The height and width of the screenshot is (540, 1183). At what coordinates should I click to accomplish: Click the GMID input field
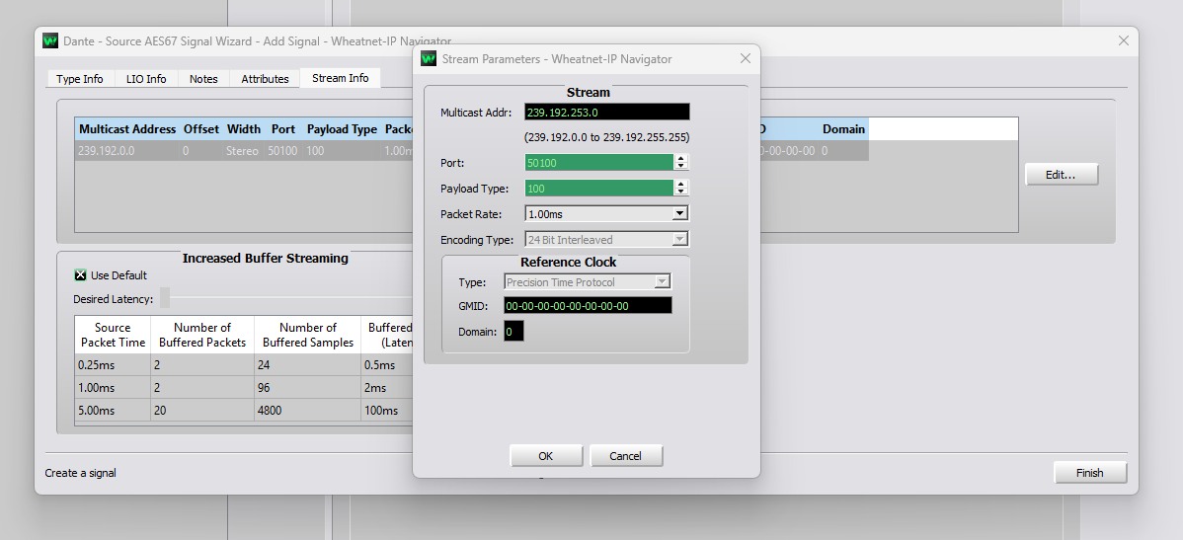(588, 305)
